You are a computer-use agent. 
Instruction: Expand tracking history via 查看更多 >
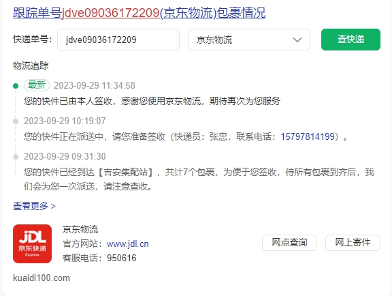34,206
